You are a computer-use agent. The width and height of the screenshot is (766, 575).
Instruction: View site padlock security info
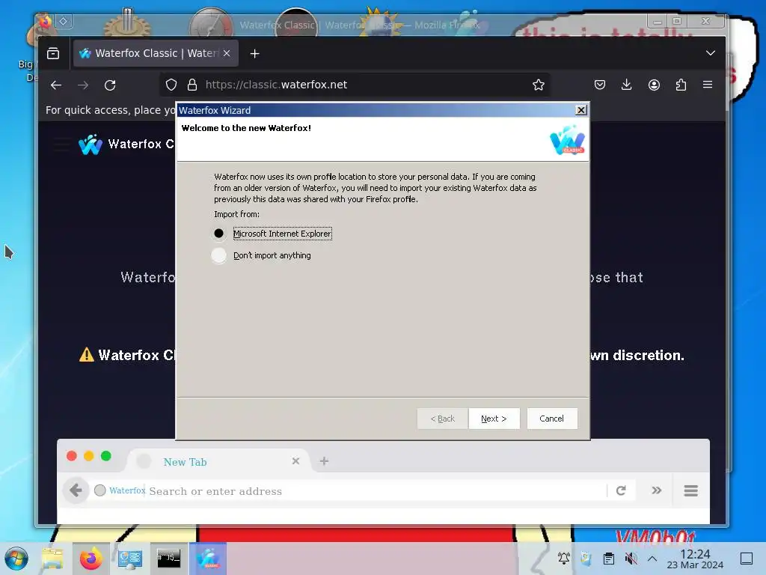pos(192,85)
